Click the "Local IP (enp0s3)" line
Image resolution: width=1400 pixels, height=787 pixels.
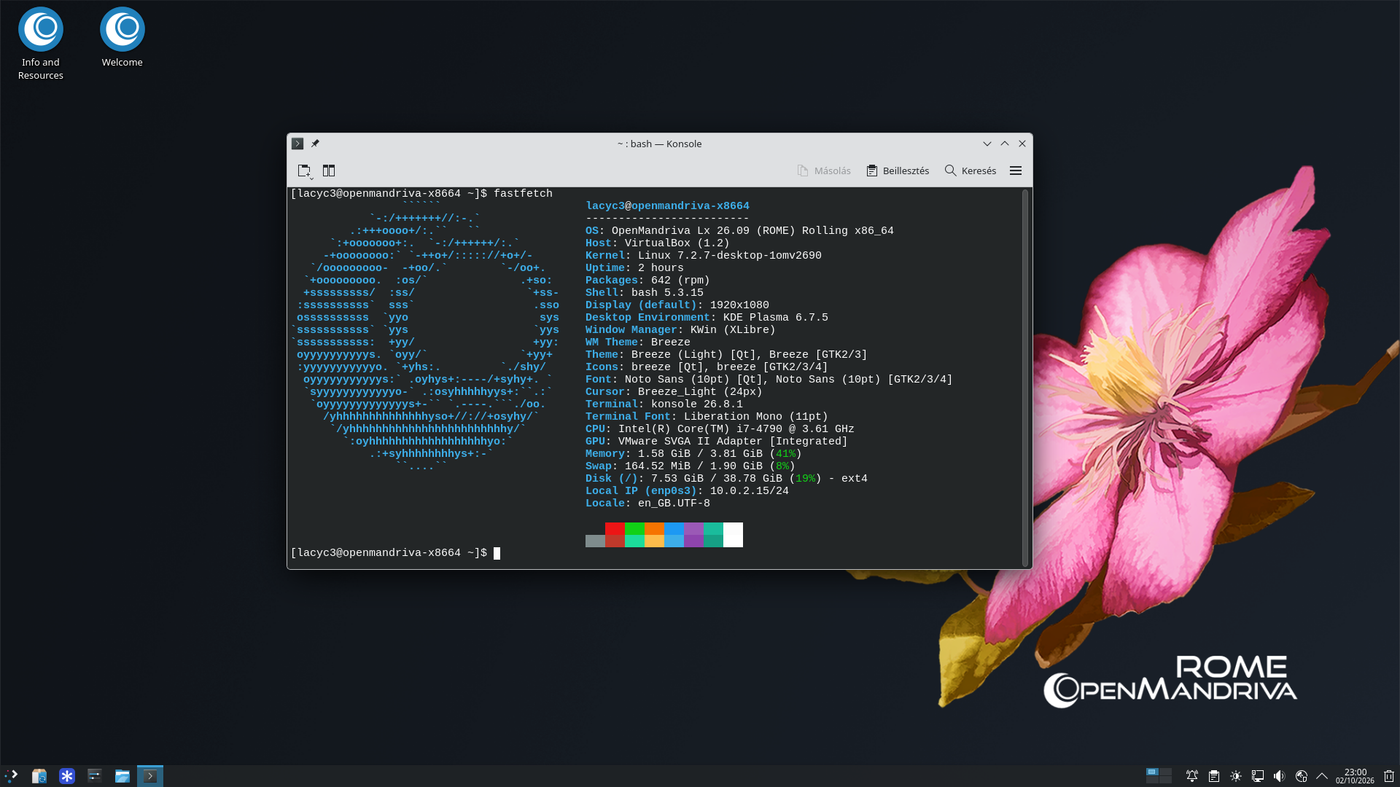[x=687, y=491]
